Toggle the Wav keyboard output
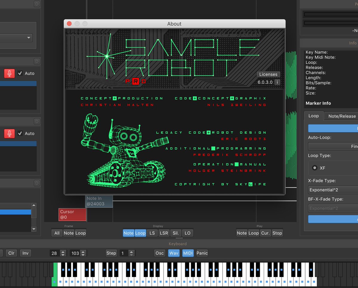The width and height of the screenshot is (358, 288). (174, 253)
